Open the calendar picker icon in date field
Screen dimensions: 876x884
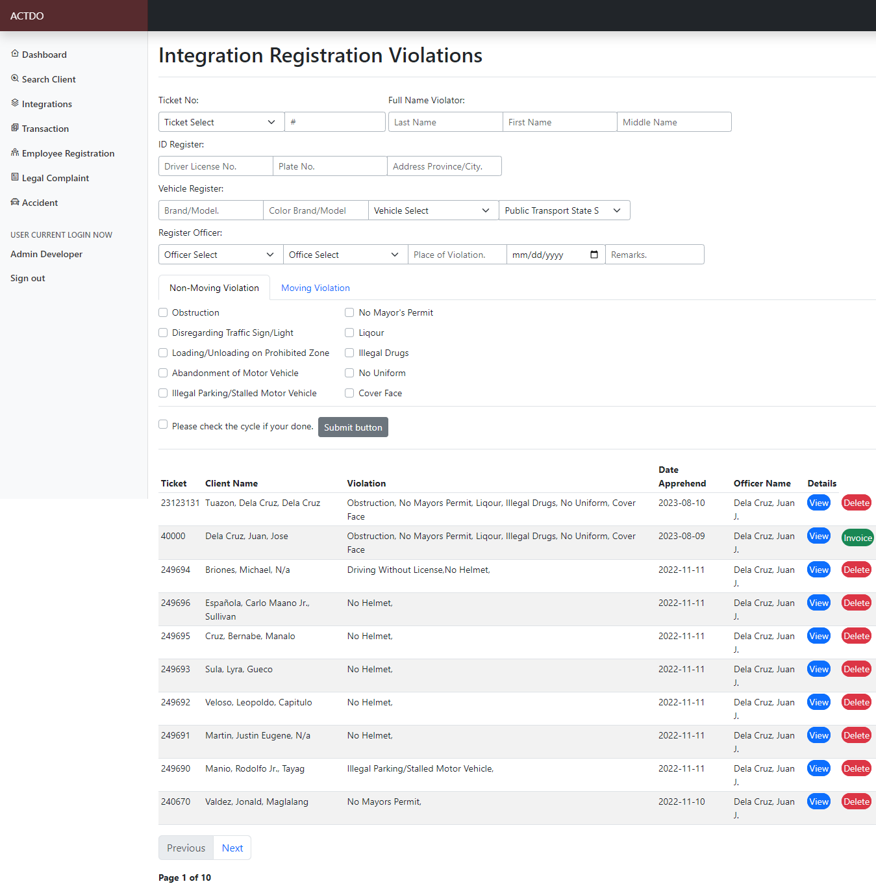point(594,255)
